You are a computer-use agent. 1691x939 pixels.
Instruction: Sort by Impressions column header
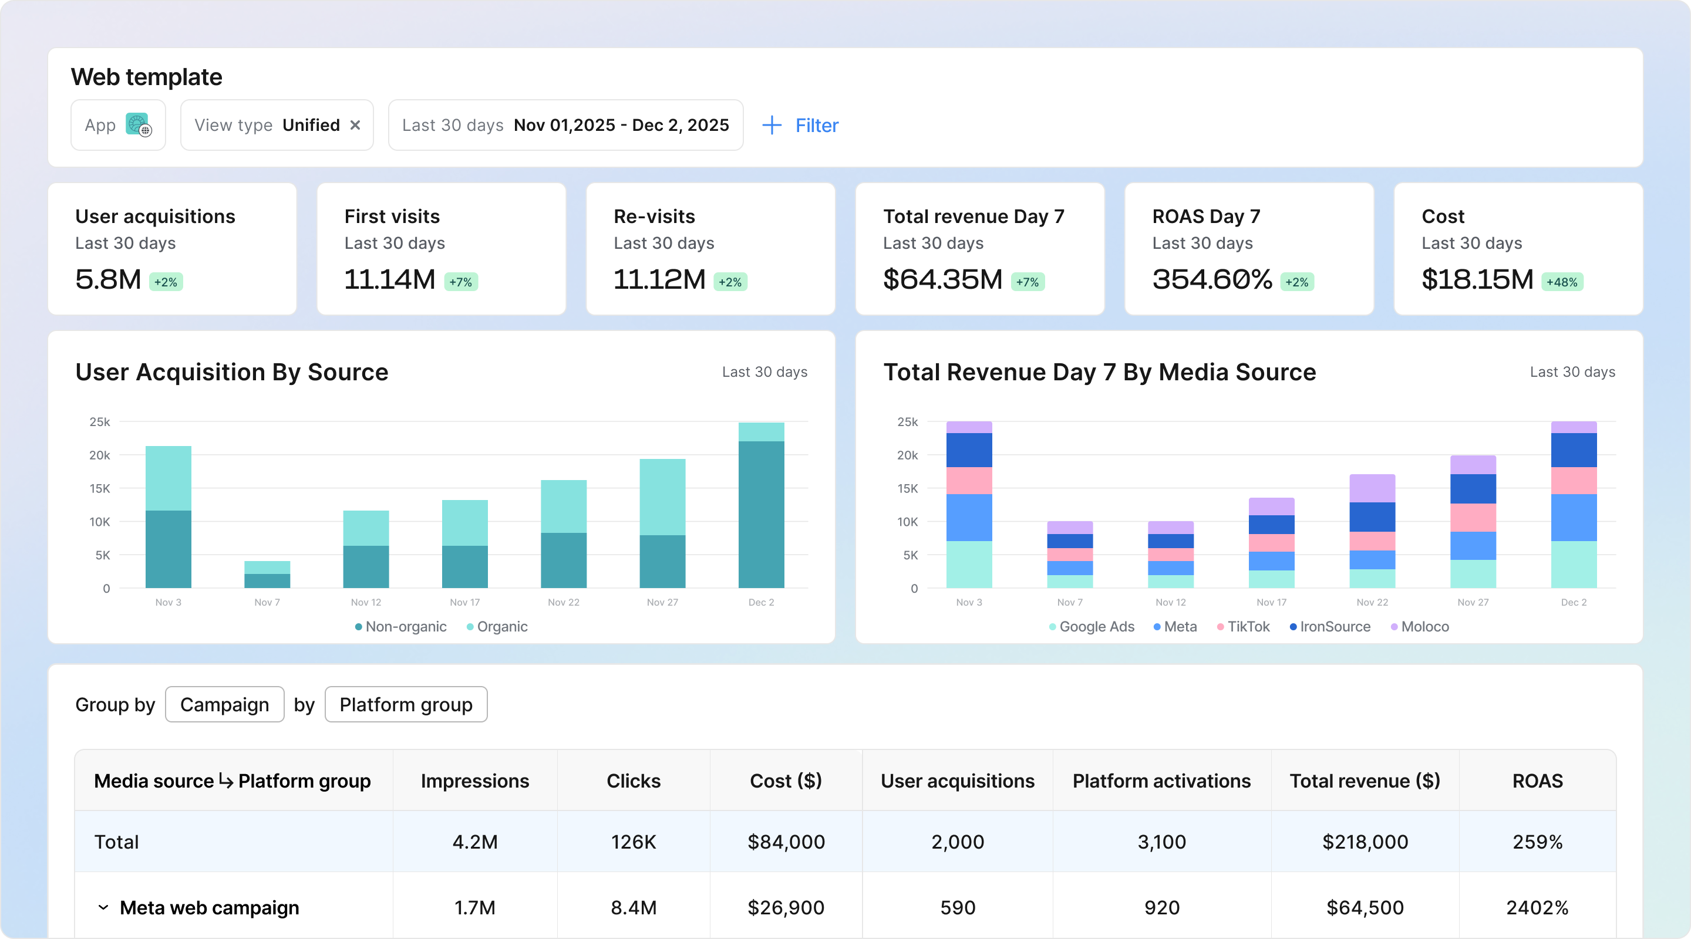click(474, 781)
